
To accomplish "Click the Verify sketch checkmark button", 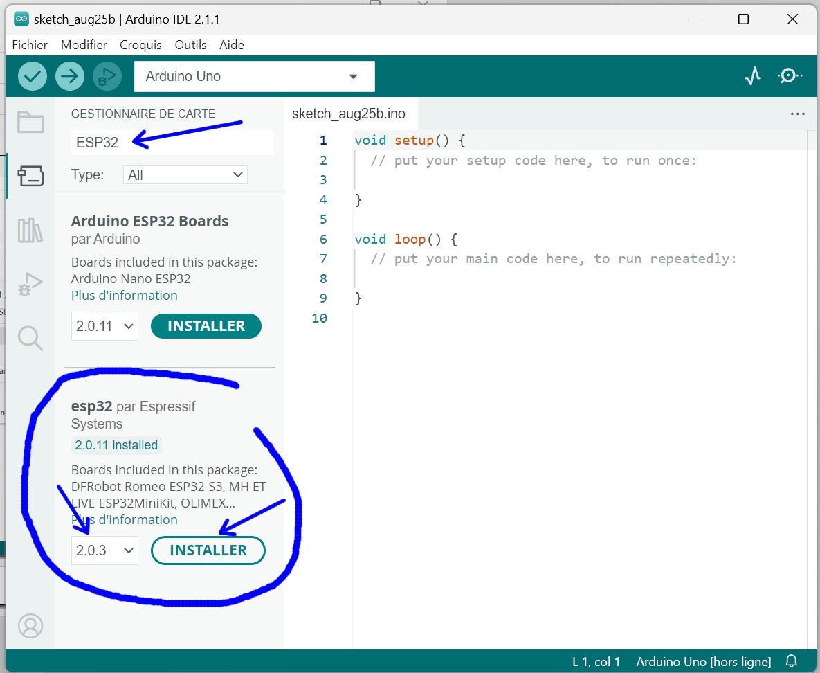I will click(33, 76).
